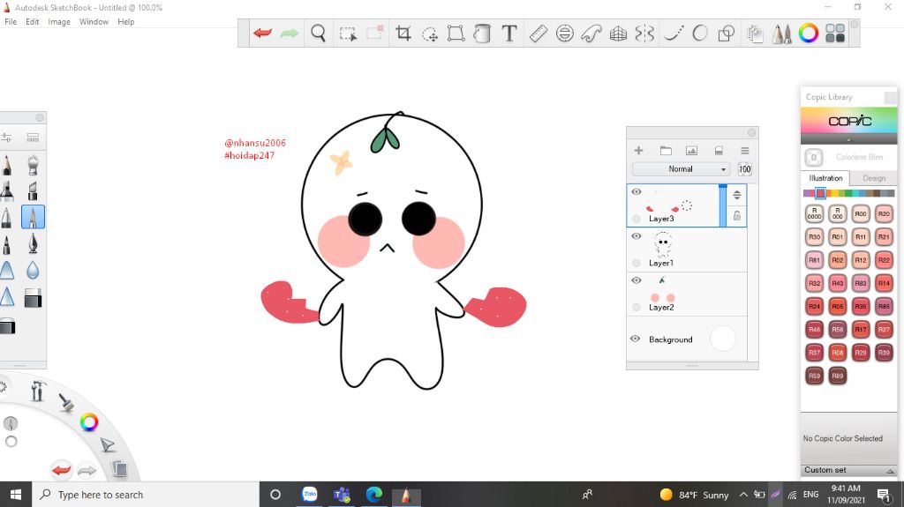Select the Crop tool in toolbar

(403, 34)
